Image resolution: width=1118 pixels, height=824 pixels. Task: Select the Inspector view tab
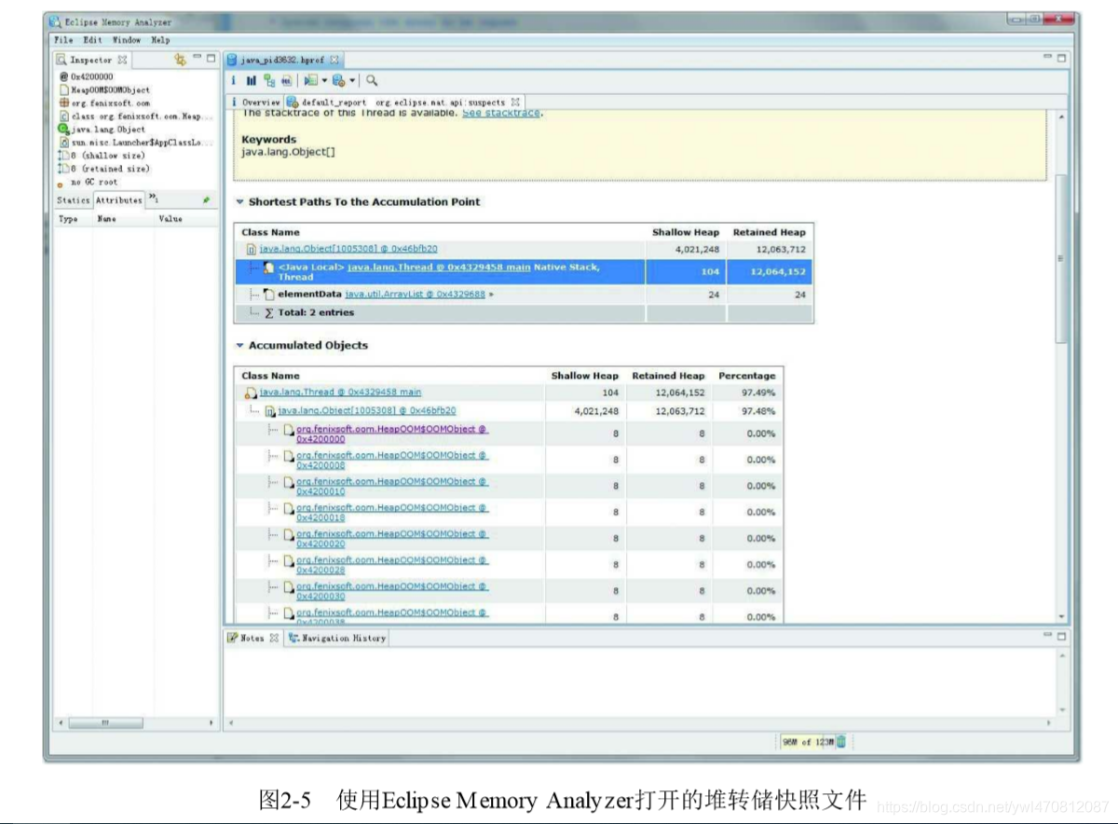click(x=91, y=60)
